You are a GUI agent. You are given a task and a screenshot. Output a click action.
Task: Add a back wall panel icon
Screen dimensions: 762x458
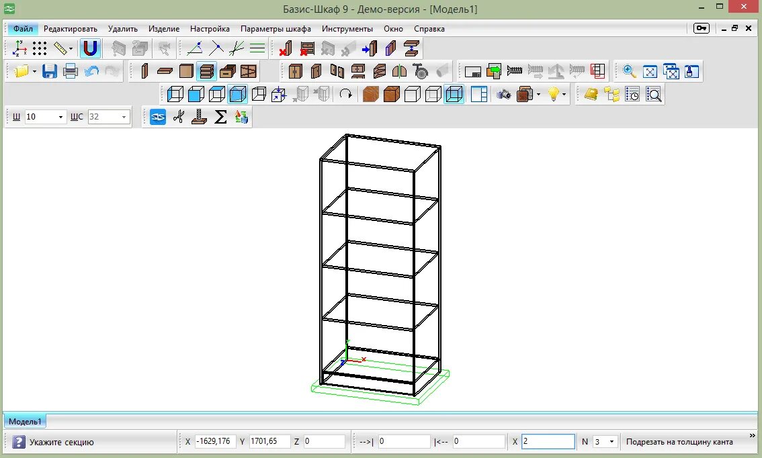coord(186,71)
